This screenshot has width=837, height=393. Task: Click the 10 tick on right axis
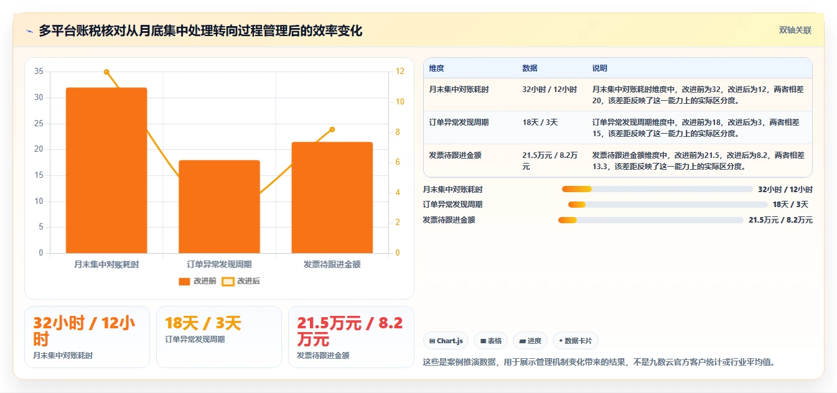pyautogui.click(x=400, y=102)
